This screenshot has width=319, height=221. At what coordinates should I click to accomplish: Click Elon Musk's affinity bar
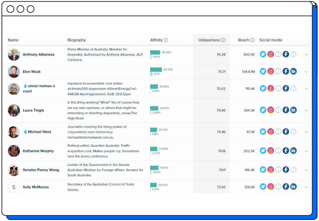coord(156,70)
